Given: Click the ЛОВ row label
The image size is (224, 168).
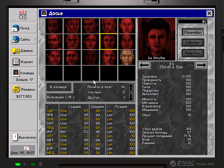Looking at the screenshot, I should pos(50,119).
